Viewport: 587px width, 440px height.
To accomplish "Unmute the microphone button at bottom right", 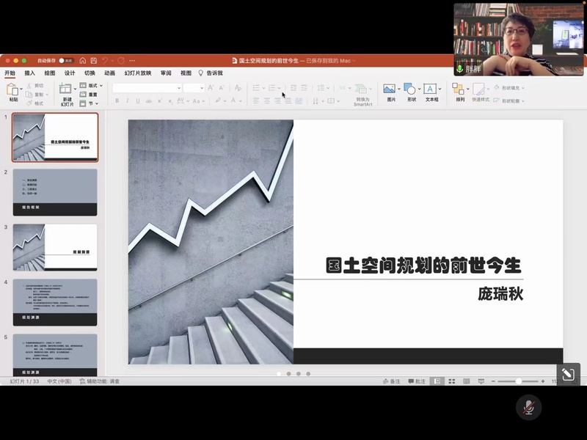I will tap(528, 408).
